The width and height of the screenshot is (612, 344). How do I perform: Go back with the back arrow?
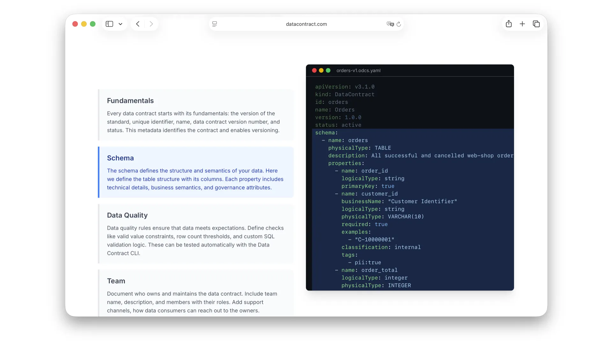[x=138, y=24]
